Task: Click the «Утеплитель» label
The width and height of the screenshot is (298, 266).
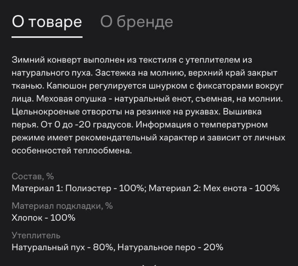Action: click(x=36, y=235)
